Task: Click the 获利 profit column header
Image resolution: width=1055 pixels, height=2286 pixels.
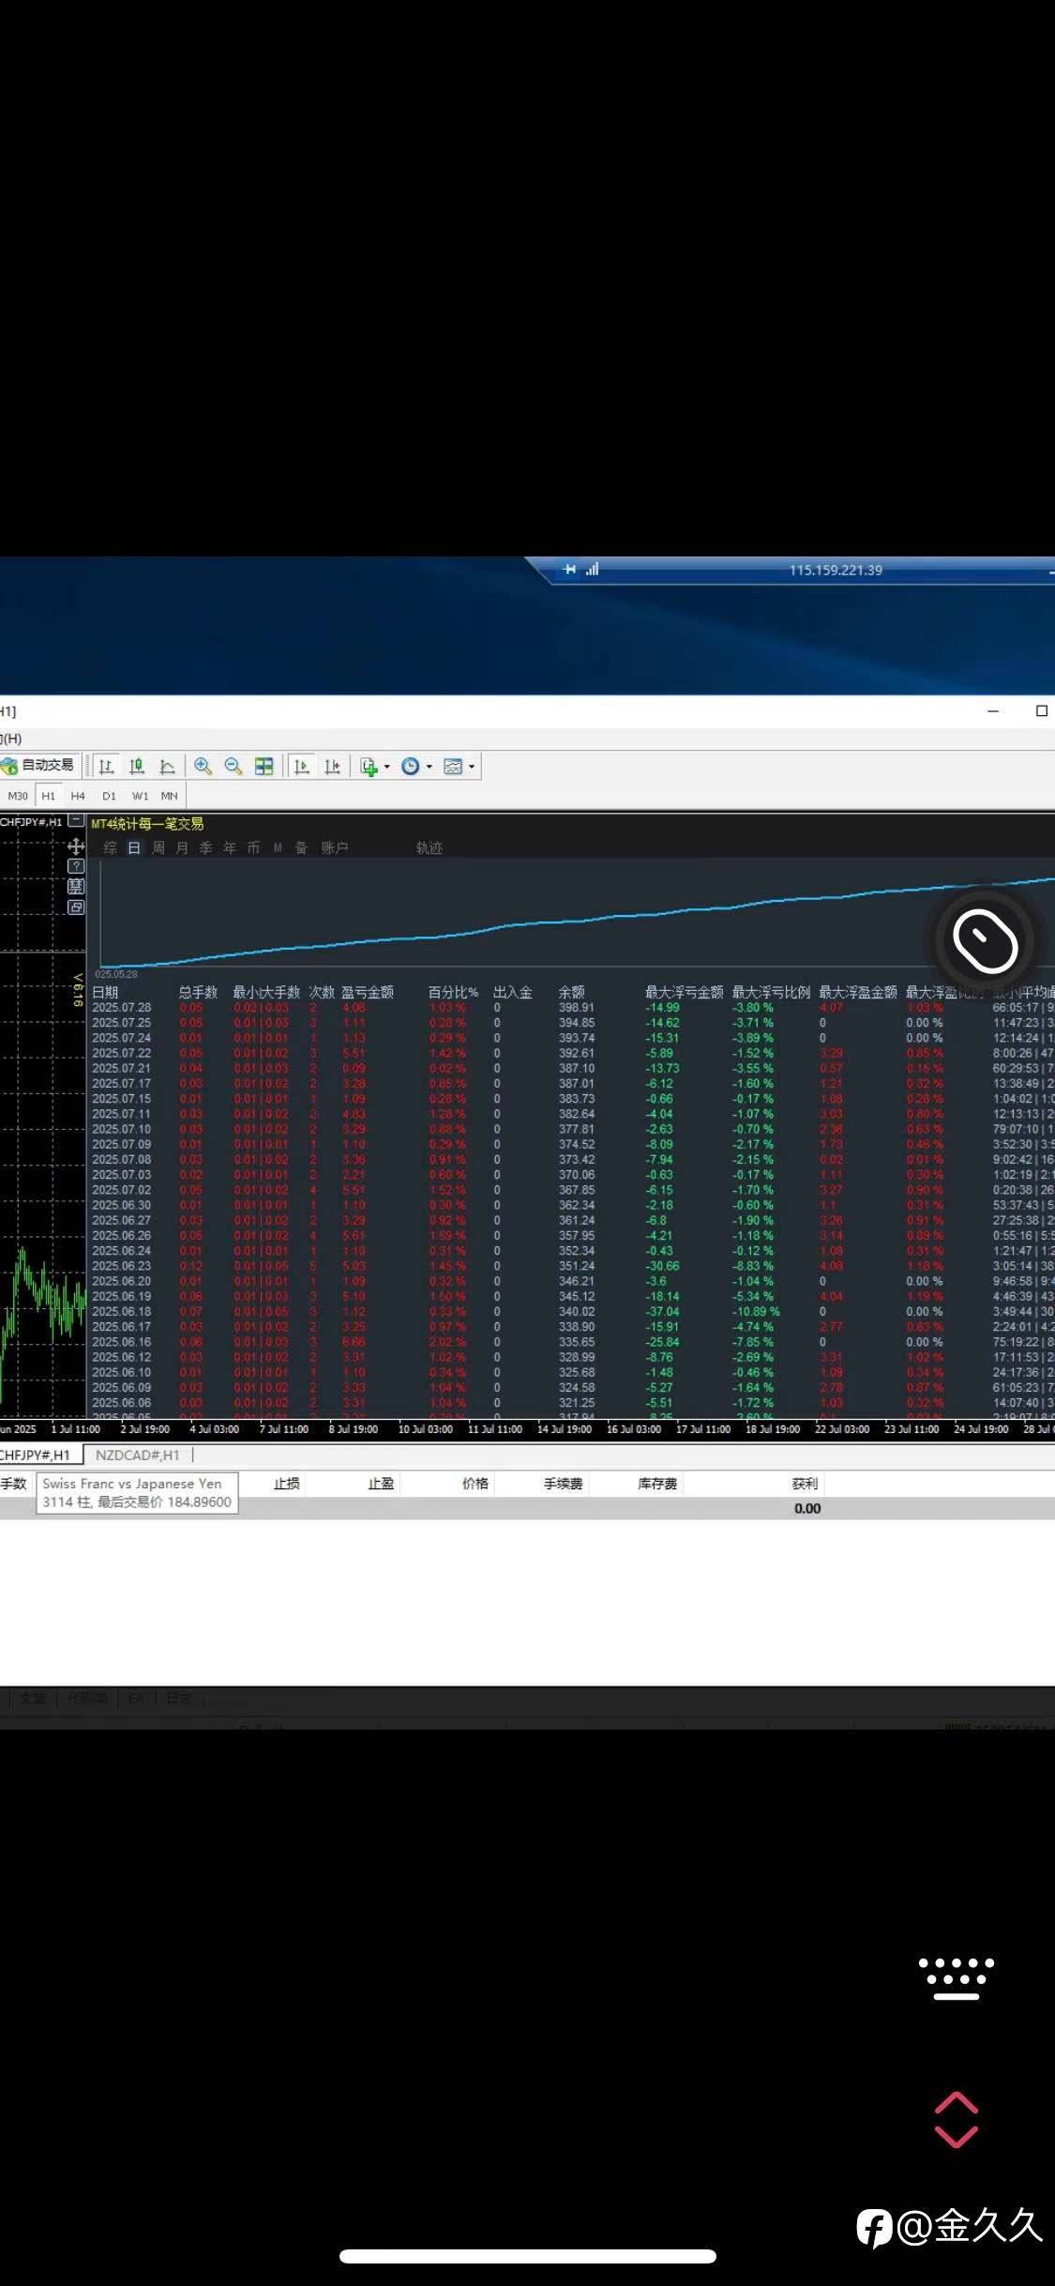Action: [805, 1484]
